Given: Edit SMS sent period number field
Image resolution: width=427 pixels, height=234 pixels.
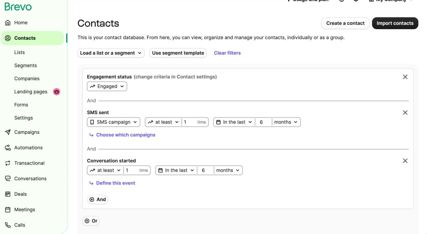Looking at the screenshot, I should (264, 122).
